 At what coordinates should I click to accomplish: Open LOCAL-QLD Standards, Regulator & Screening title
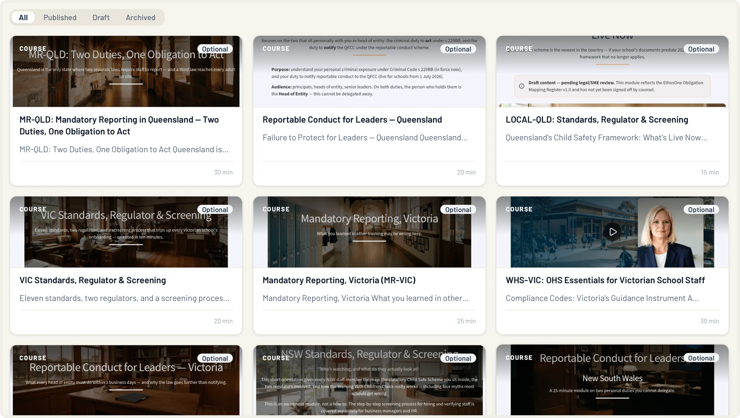tap(597, 119)
